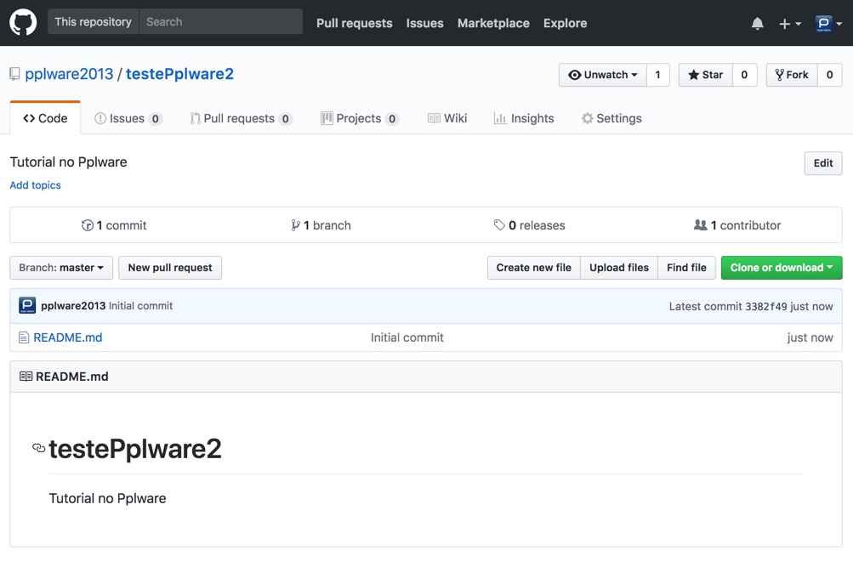Toggle Star on this repository
The width and height of the screenshot is (853, 567).
click(x=705, y=75)
